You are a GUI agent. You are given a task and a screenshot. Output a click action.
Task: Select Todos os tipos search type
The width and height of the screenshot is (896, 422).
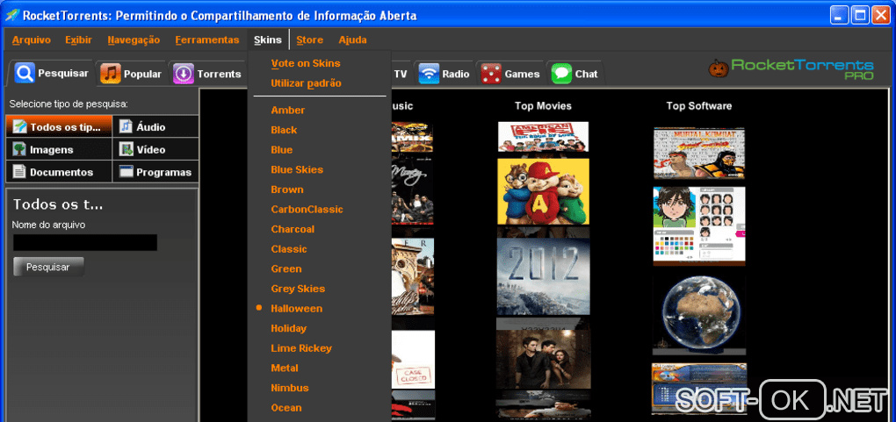point(59,126)
